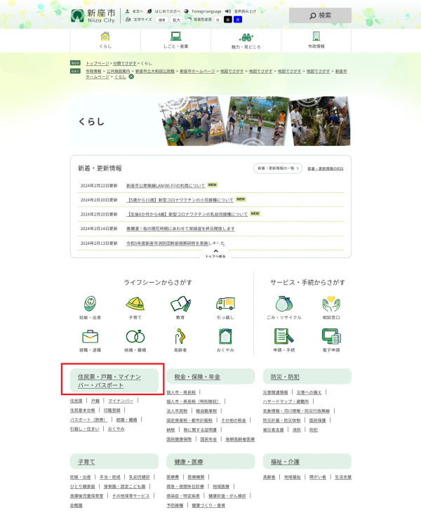Click the 魅力・見どころ binoculars icon
Screen dimensions: 421x515
pos(246,37)
